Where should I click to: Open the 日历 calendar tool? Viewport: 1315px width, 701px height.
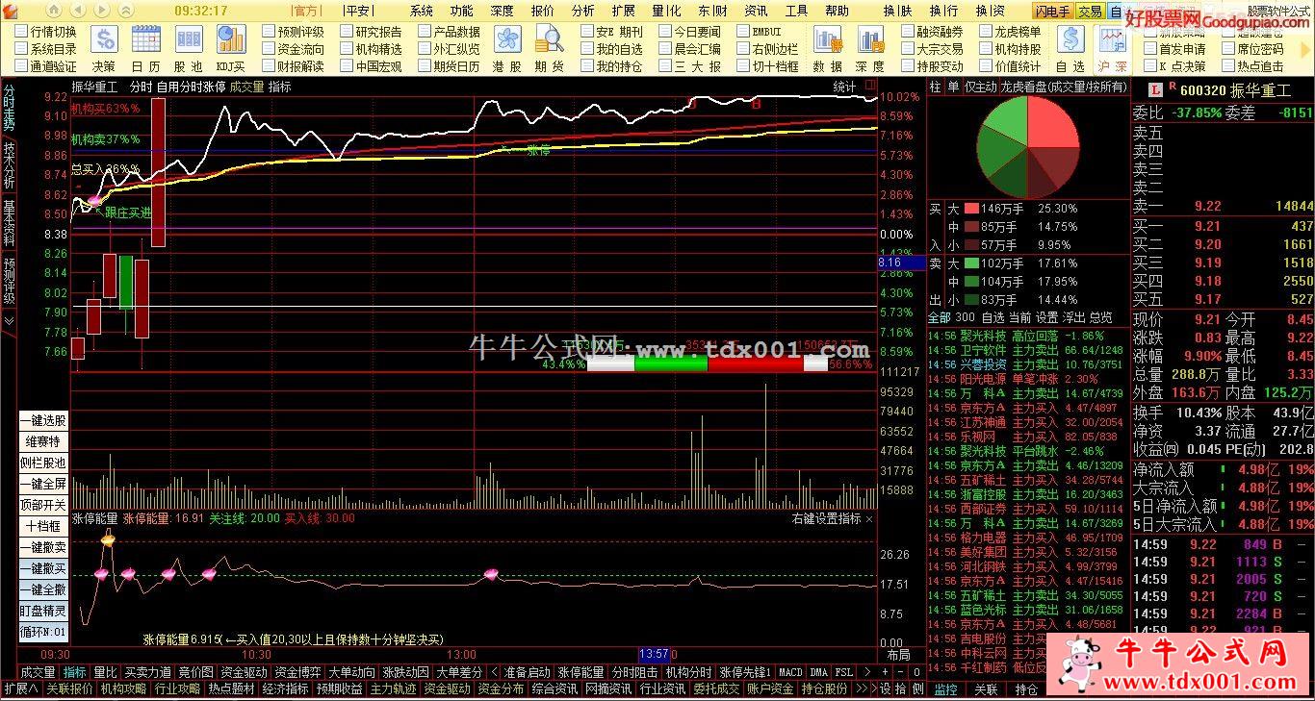pos(146,39)
